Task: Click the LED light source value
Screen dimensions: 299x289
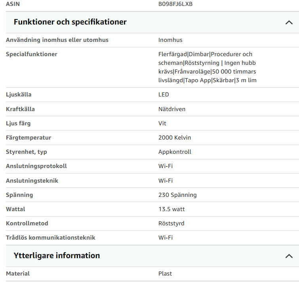Action: coord(164,94)
